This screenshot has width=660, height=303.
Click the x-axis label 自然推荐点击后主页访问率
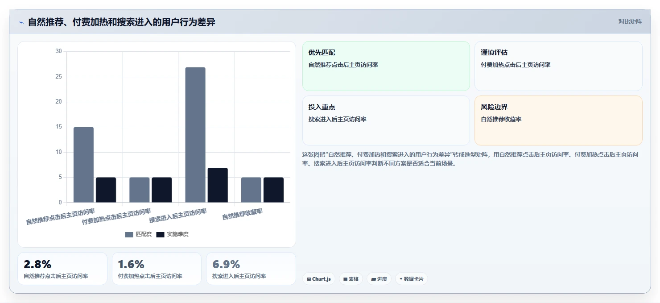click(60, 216)
